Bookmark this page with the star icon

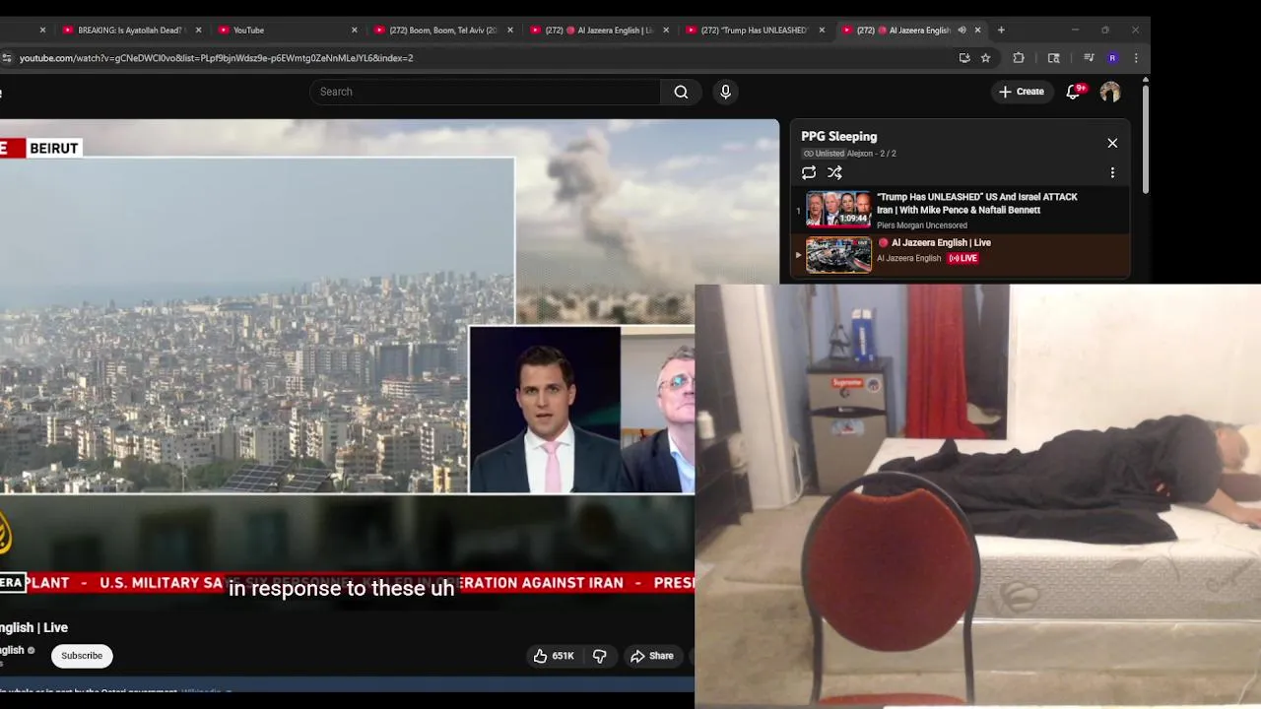pos(985,58)
